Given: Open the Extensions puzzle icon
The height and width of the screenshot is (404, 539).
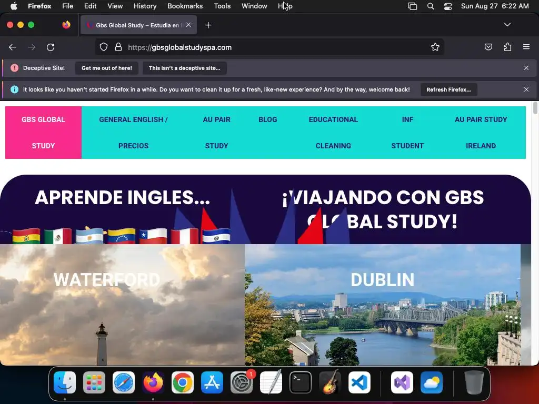Looking at the screenshot, I should click(x=507, y=47).
